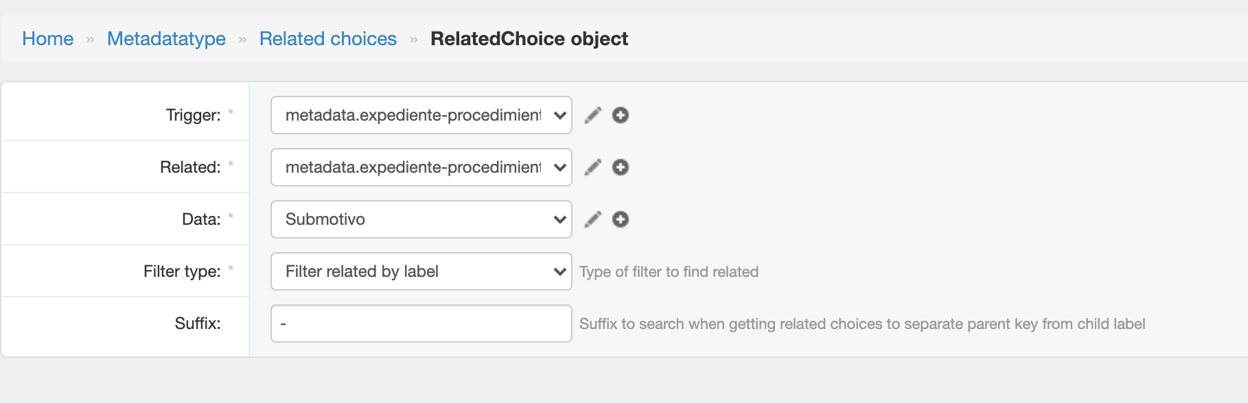This screenshot has height=403, width=1248.
Task: Add a new Data option via plus icon
Action: tap(620, 219)
